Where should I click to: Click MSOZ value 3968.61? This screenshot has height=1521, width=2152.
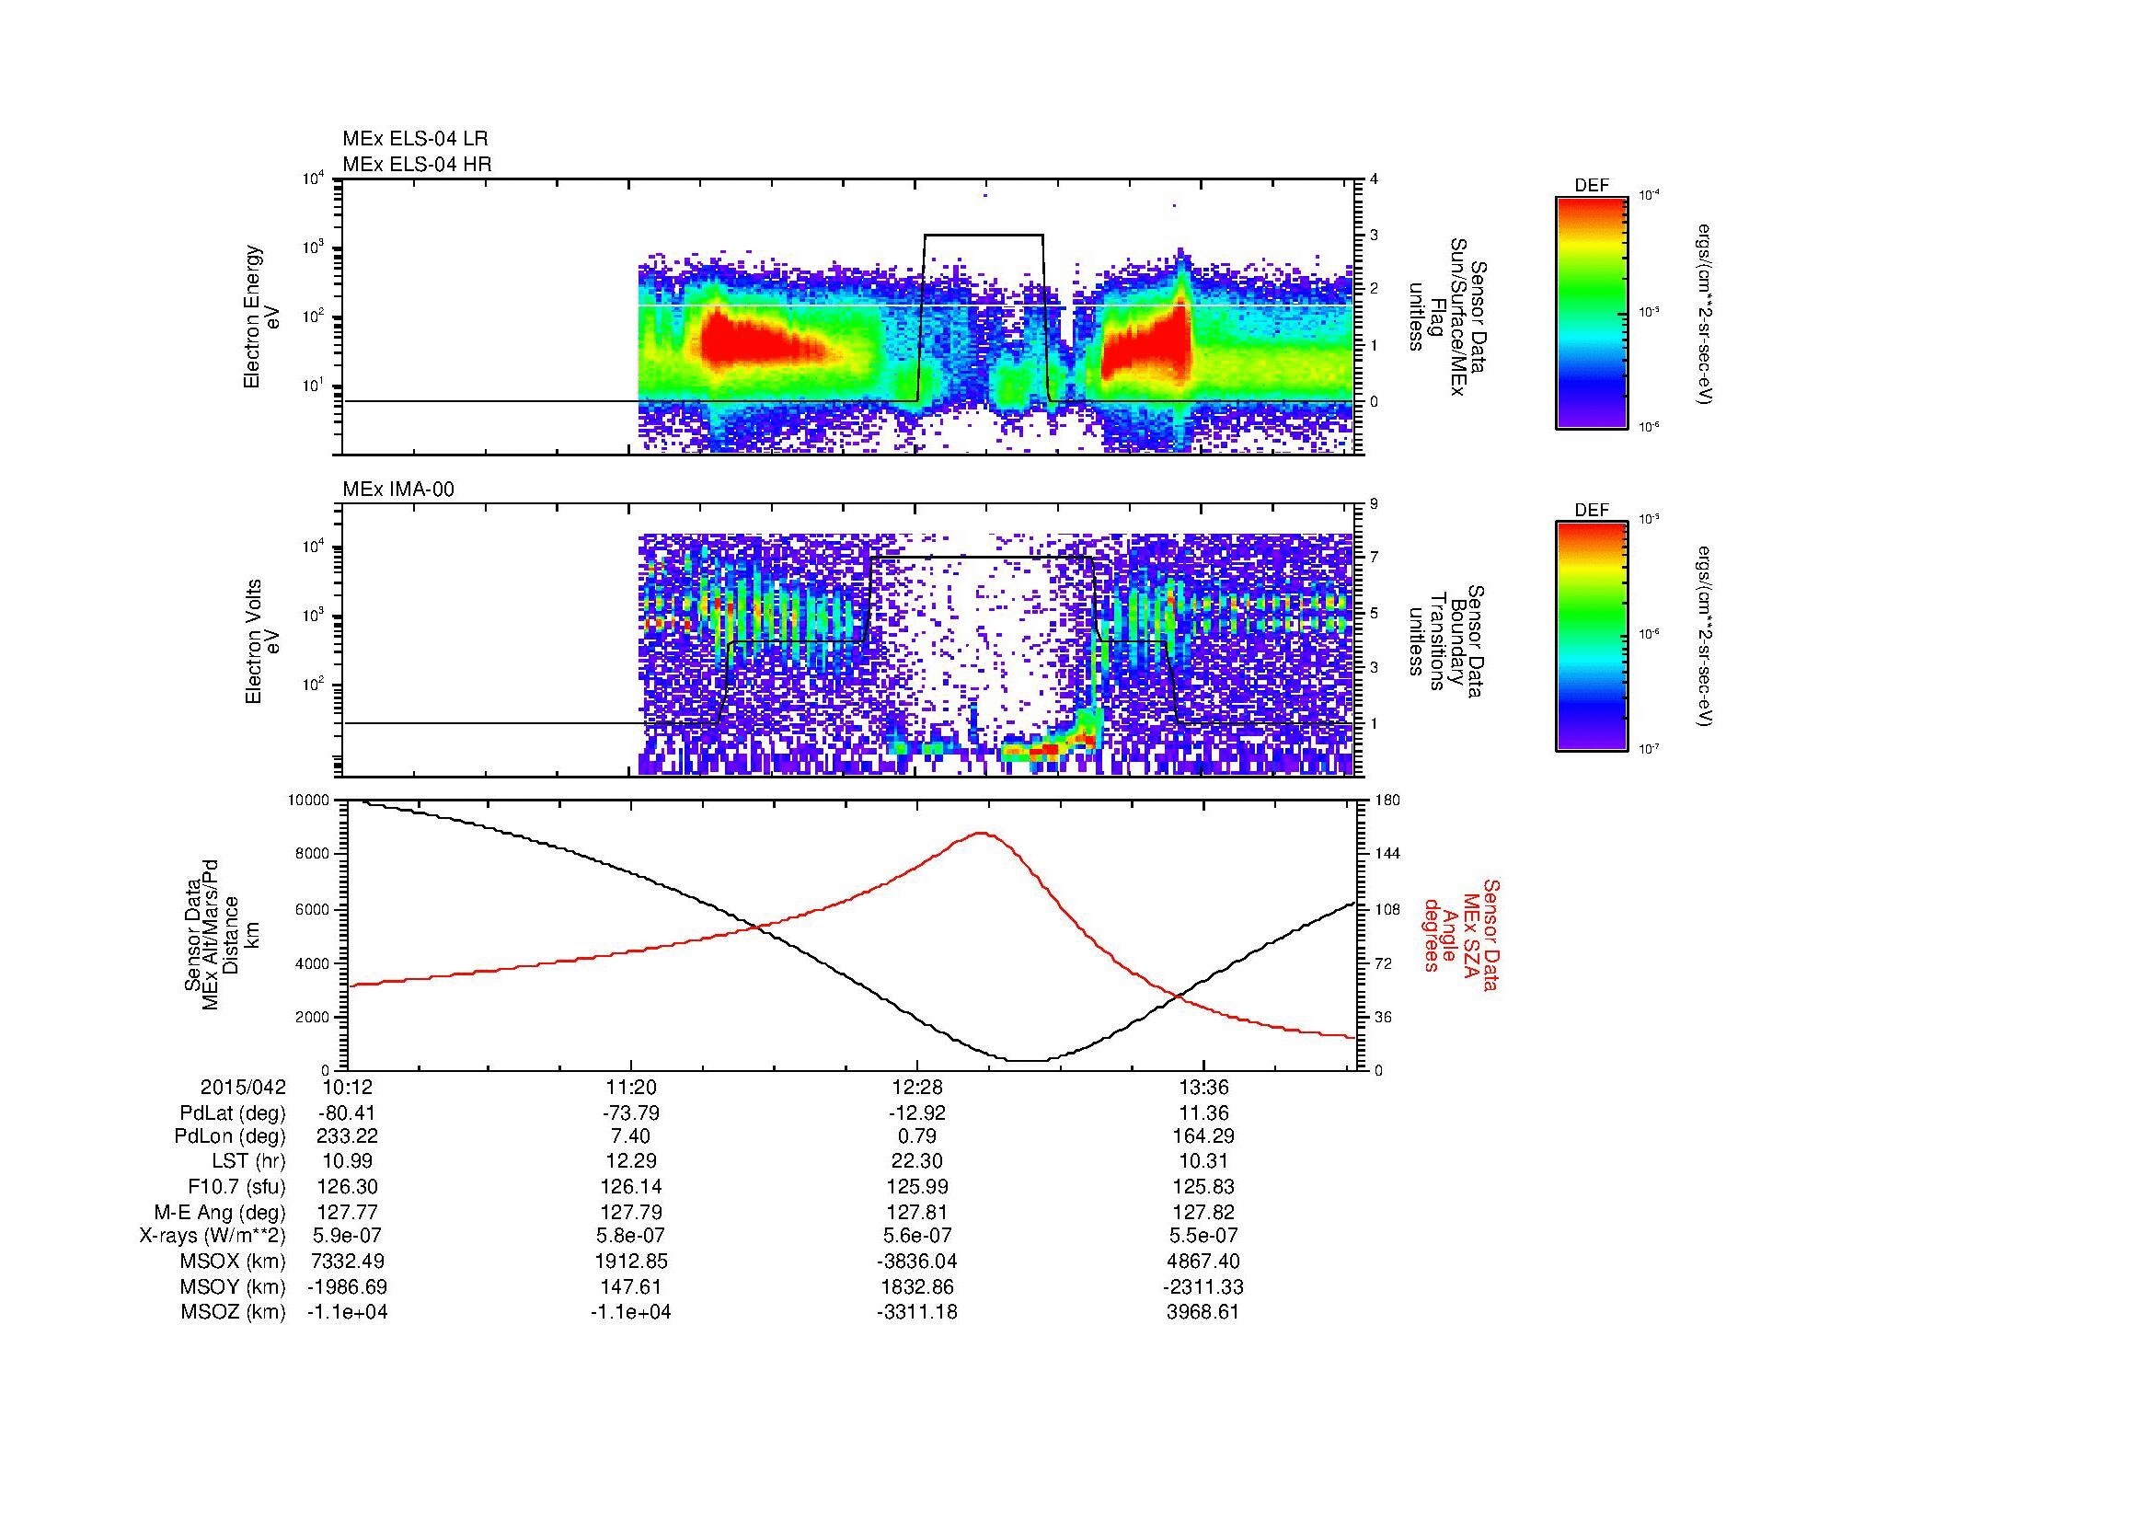[1203, 1313]
